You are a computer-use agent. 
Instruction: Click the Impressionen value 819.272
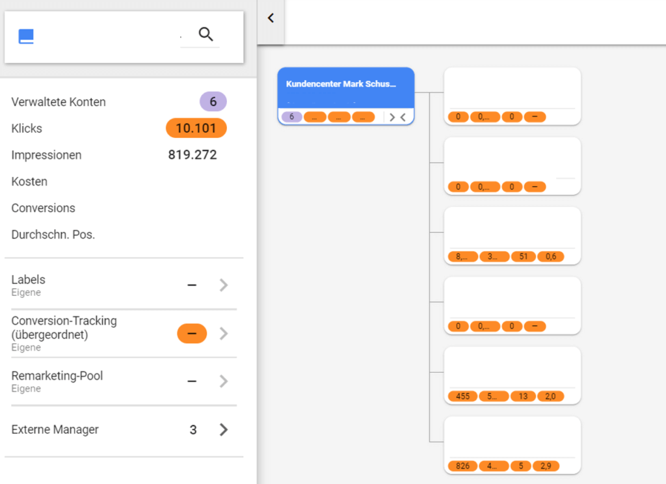tap(193, 155)
